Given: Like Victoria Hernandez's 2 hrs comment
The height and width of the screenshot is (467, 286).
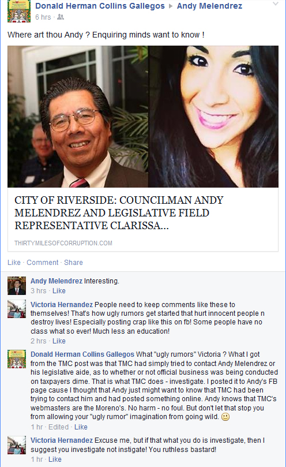Looking at the screenshot, I should pyautogui.click(x=59, y=341).
